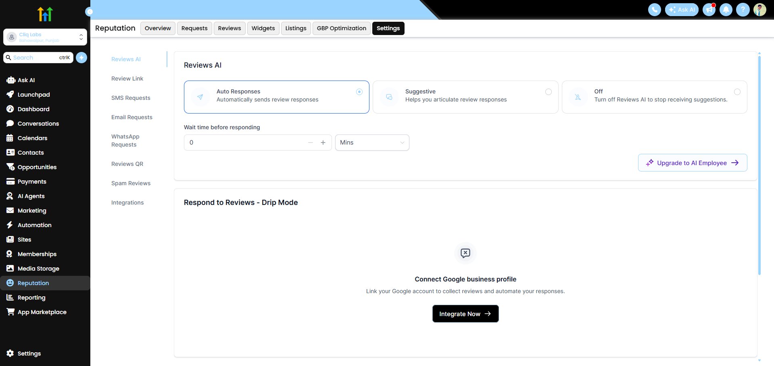Screen dimensions: 774x366
Task: Open Contacts in the sidebar
Action: [45, 153]
